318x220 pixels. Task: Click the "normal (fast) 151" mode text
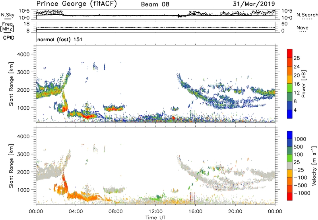[60, 39]
